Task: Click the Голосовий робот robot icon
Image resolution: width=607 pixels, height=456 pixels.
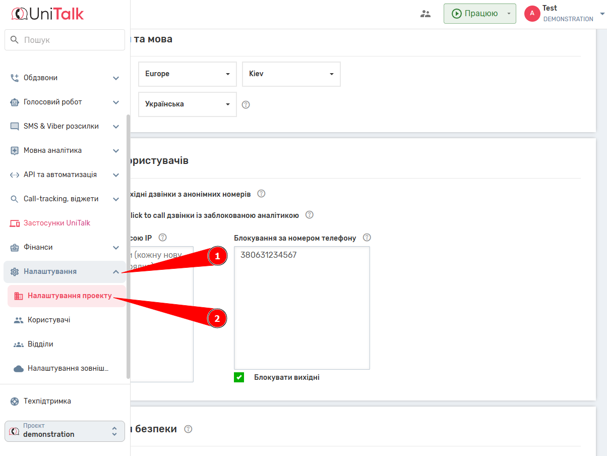Action: click(15, 102)
